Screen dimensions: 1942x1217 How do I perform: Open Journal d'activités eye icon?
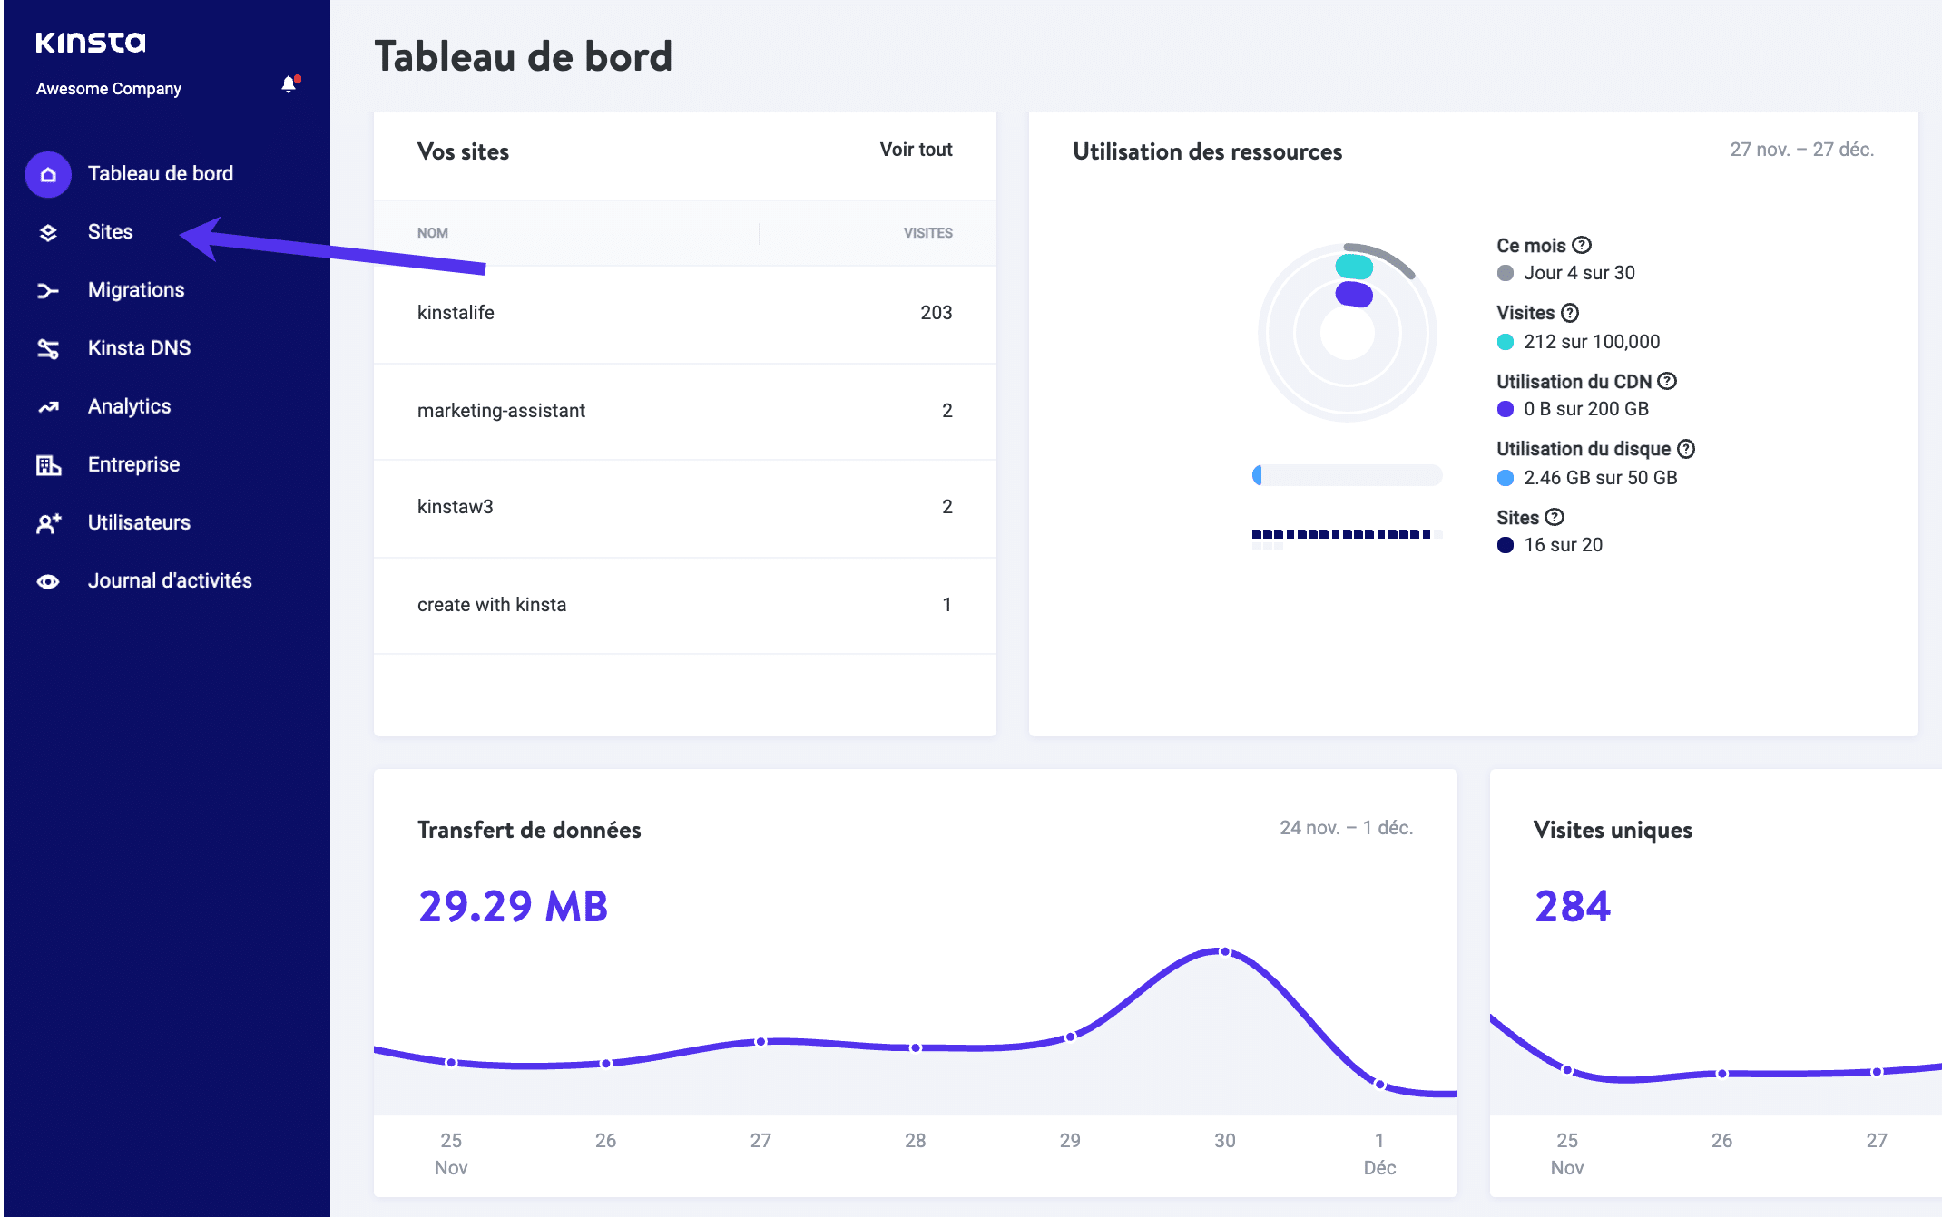[x=47, y=580]
